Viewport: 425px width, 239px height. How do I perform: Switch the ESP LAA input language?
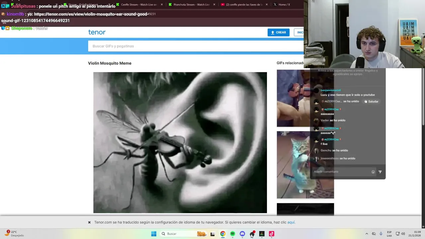coord(389,234)
